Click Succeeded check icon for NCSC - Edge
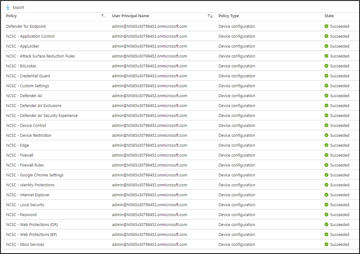This screenshot has width=360, height=254. [326, 145]
